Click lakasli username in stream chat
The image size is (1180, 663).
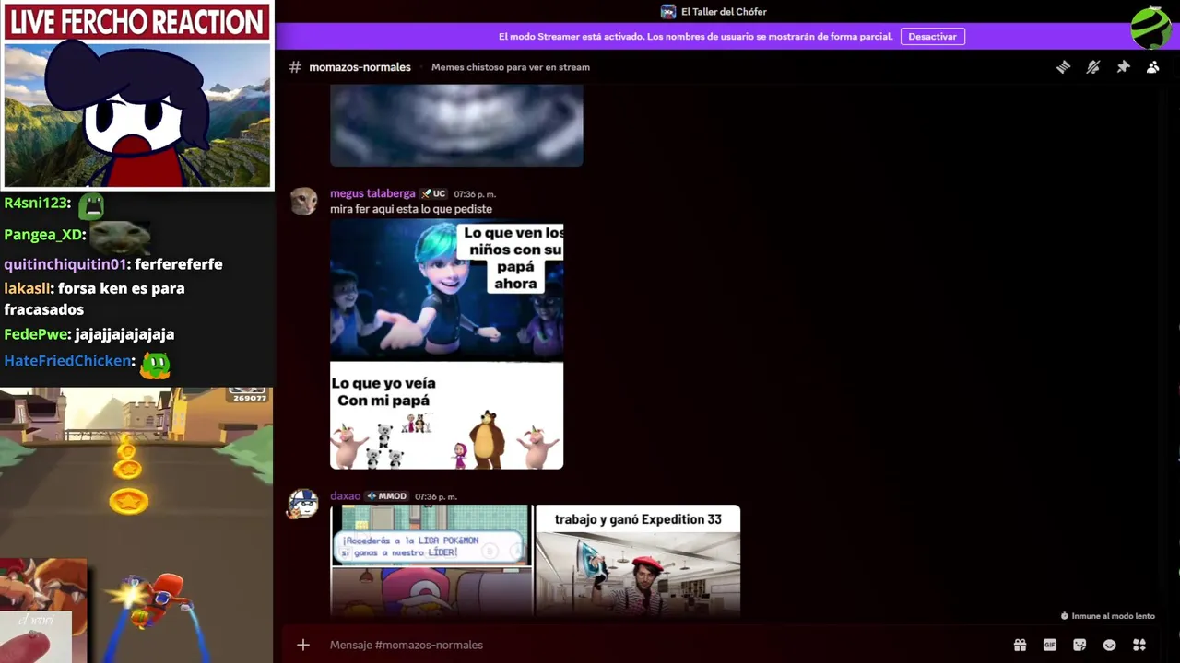[27, 288]
